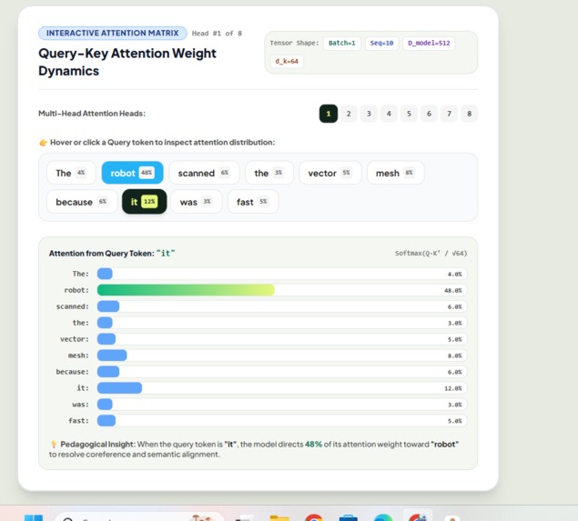Screen dimensions: 578x521
Task: Pick the "vector" query token
Action: pos(330,173)
